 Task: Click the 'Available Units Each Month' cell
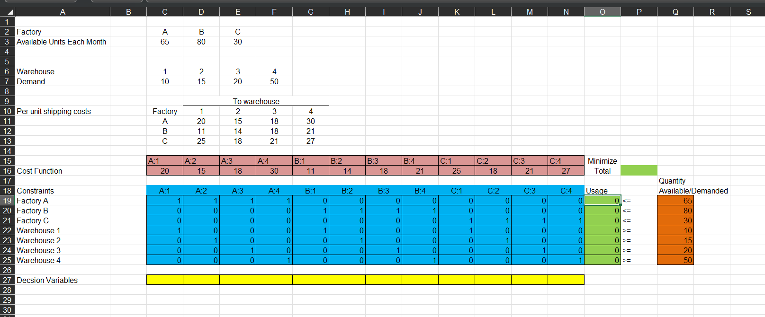coord(62,42)
